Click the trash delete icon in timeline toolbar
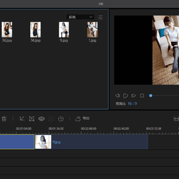 (4, 119)
